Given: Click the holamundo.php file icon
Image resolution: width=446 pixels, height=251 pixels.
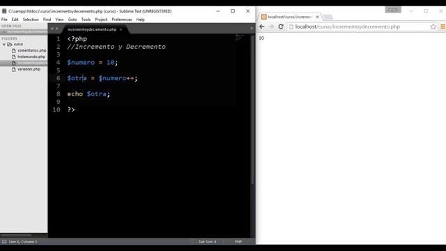Looking at the screenshot, I should tap(14, 56).
